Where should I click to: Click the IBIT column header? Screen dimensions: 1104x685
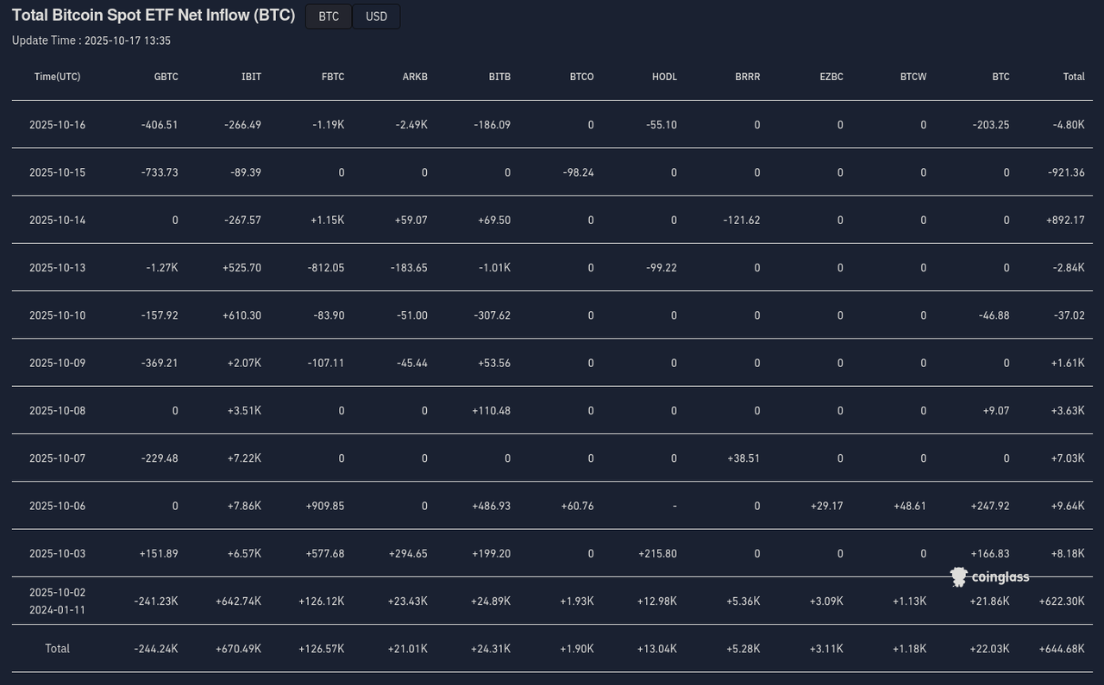[x=251, y=77]
